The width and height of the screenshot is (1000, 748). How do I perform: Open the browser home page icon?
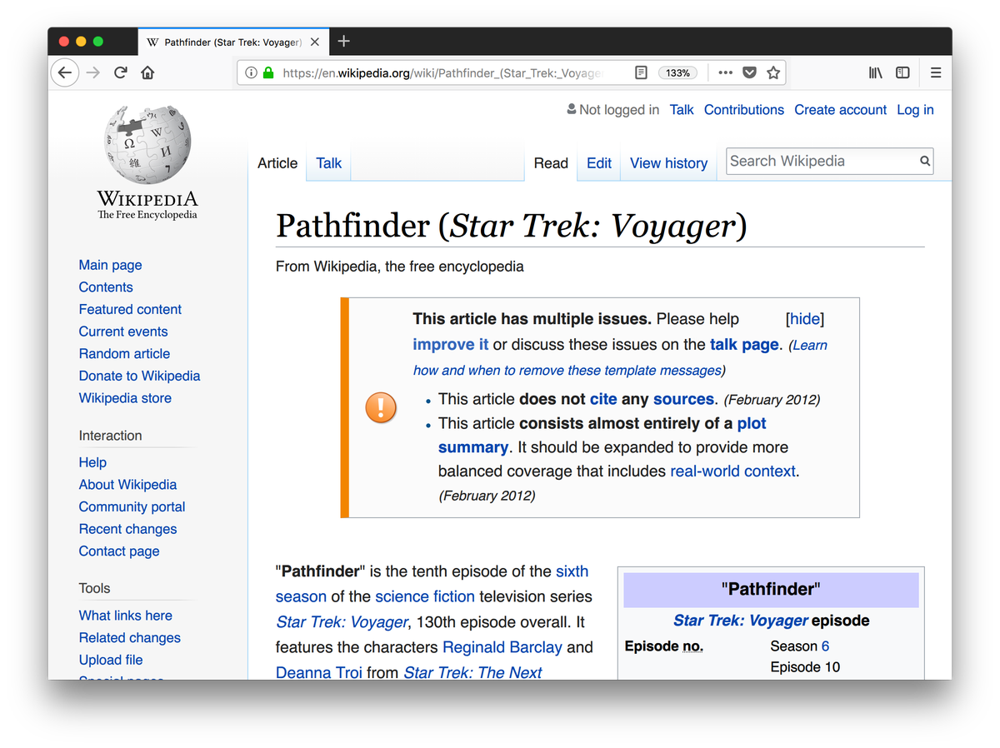147,72
